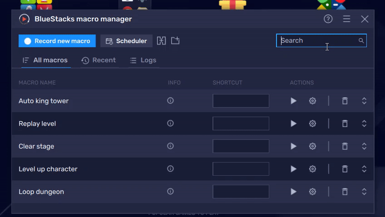Click the Search input field

coord(318,41)
